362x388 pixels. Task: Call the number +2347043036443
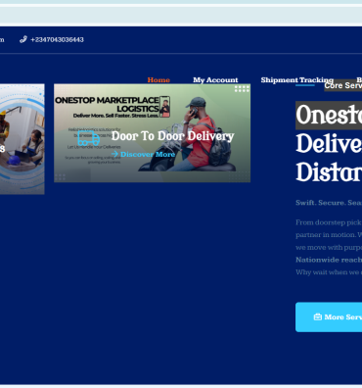tap(57, 39)
